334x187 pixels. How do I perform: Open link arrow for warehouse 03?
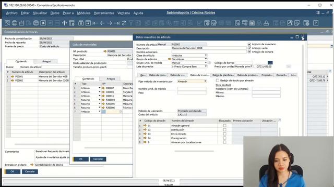pos(145,134)
